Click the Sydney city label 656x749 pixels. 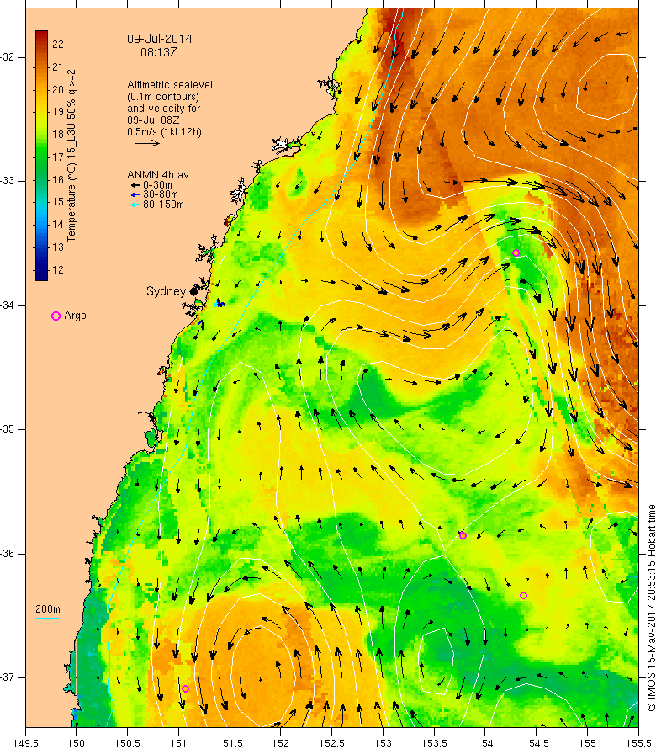(166, 291)
